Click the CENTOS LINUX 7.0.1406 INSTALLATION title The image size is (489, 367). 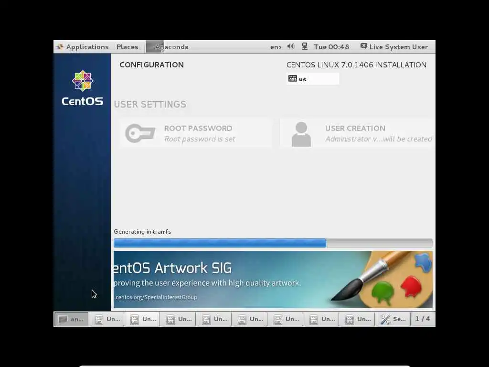click(x=356, y=65)
